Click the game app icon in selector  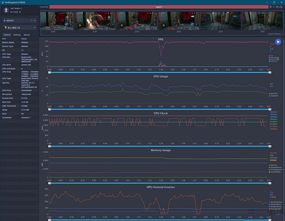[5, 28]
